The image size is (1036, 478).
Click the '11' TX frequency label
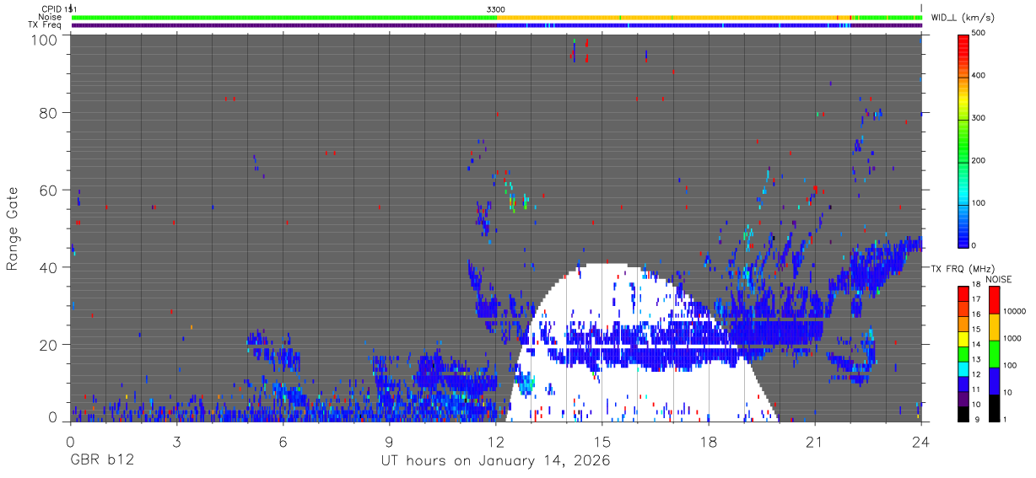978,391
